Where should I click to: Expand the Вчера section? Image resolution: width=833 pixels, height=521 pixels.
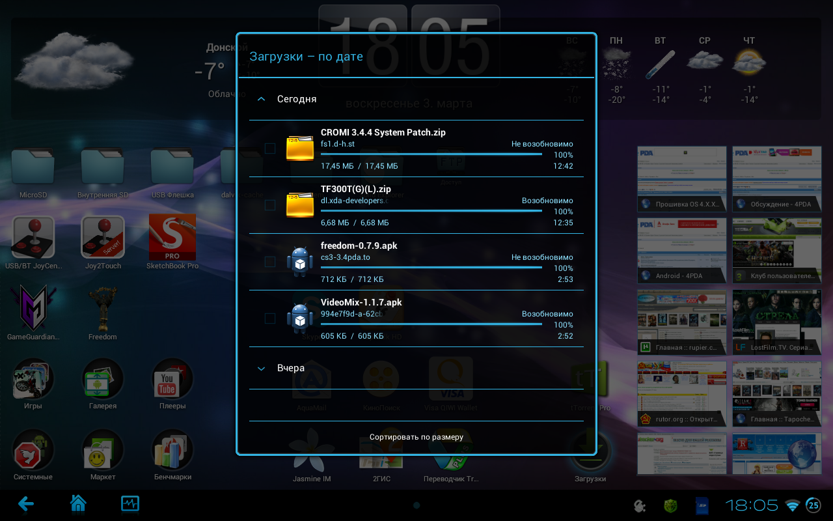click(262, 369)
